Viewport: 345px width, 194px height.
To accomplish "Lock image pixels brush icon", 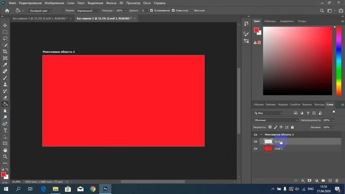I will [275, 127].
